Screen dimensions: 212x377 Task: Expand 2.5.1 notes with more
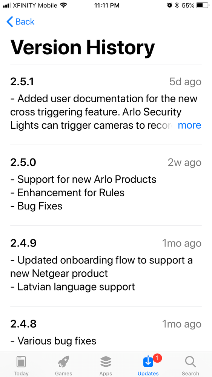tap(189, 125)
